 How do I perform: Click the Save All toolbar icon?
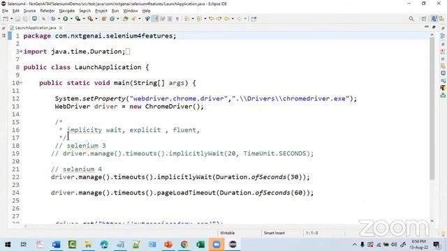pos(25,19)
